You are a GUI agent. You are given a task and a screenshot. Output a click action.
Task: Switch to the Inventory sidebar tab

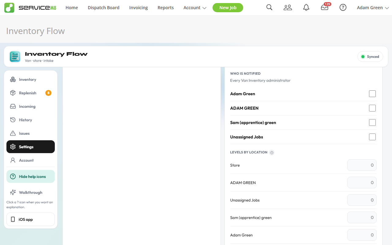coord(31,79)
